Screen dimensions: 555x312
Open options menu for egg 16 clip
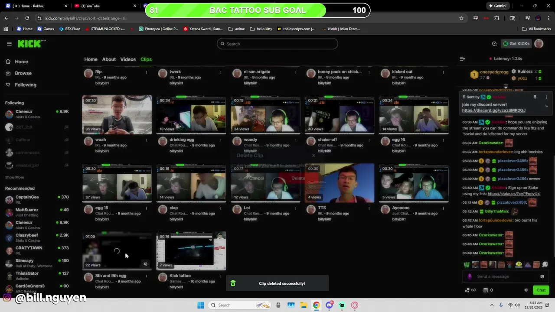[444, 140]
